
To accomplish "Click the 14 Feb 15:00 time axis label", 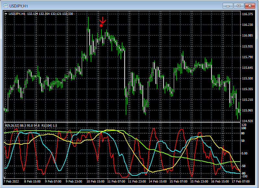I will (x=158, y=182).
